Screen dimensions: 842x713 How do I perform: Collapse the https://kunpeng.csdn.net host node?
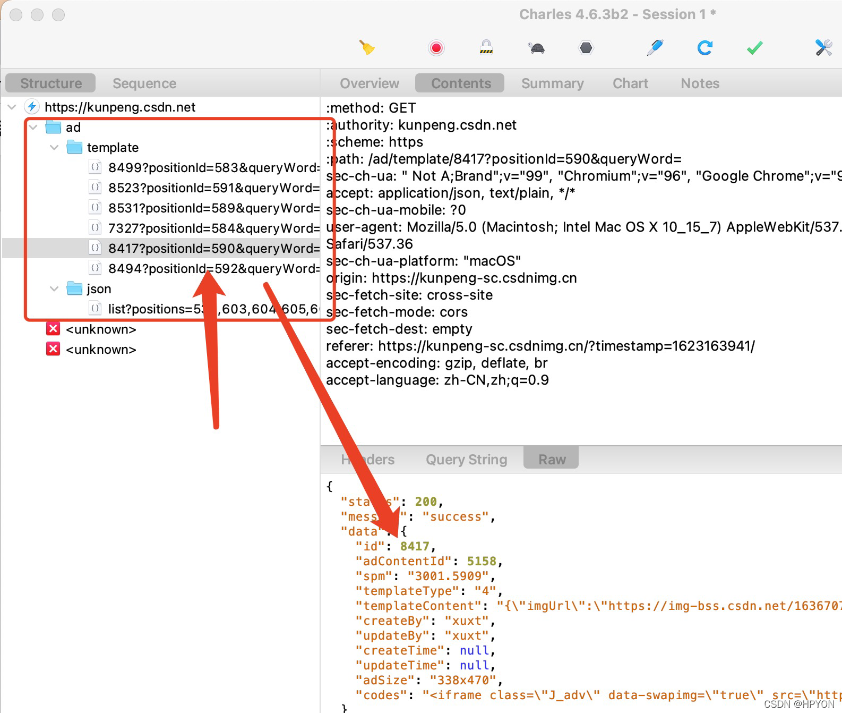pyautogui.click(x=12, y=107)
